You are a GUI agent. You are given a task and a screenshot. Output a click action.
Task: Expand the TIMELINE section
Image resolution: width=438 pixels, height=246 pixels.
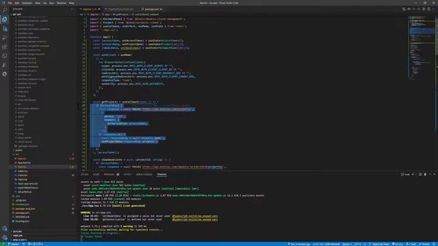coord(18,236)
